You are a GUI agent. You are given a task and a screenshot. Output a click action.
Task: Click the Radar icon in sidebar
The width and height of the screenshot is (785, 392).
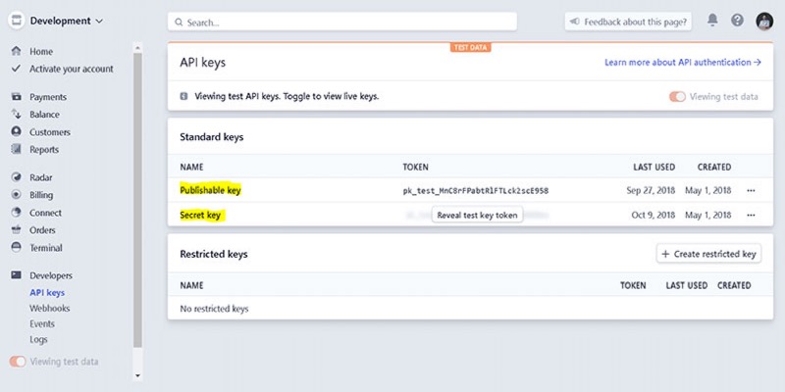[16, 177]
